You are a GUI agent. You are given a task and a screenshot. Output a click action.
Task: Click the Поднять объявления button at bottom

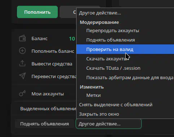[x=44, y=124]
